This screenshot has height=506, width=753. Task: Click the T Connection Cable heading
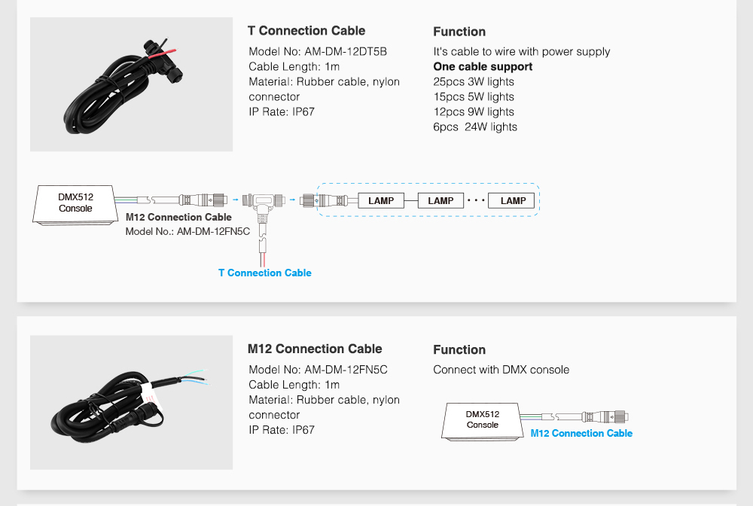point(306,31)
